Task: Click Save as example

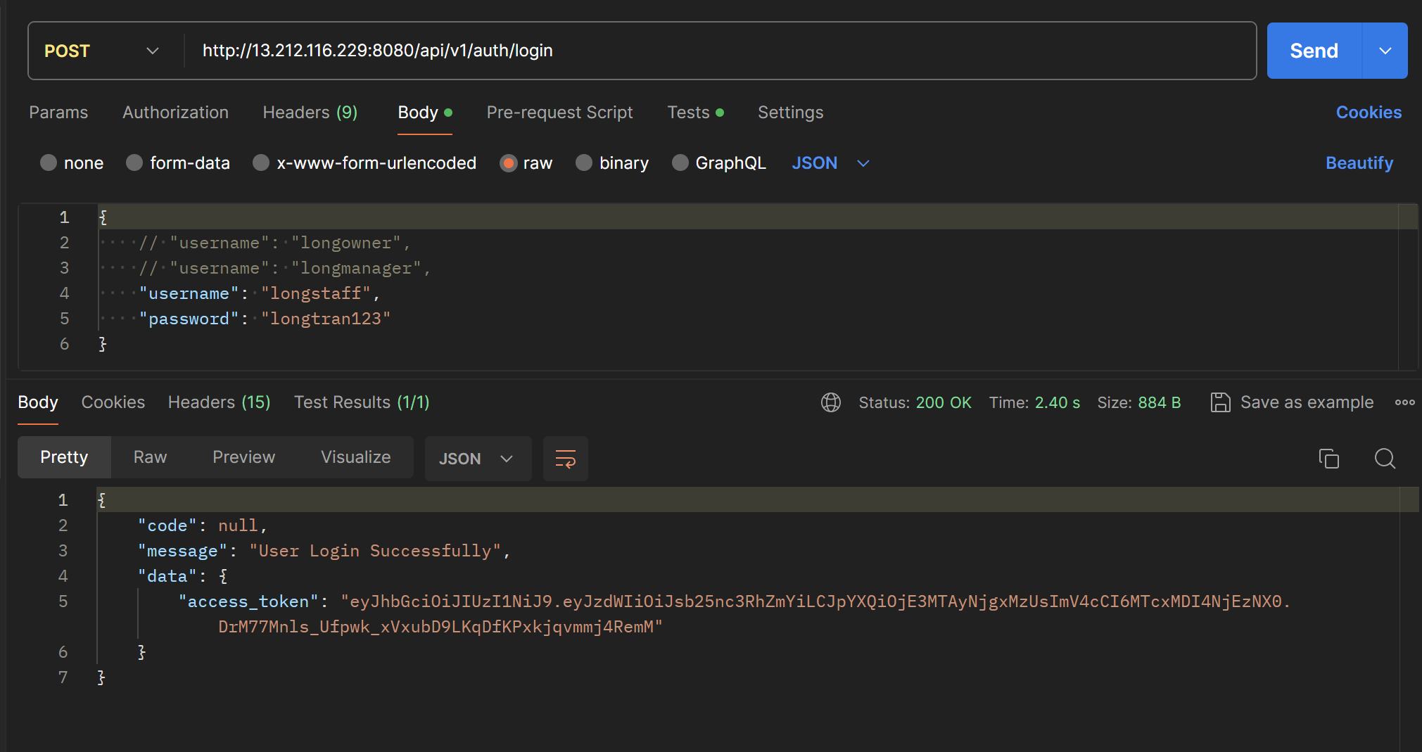Action: [x=1307, y=402]
